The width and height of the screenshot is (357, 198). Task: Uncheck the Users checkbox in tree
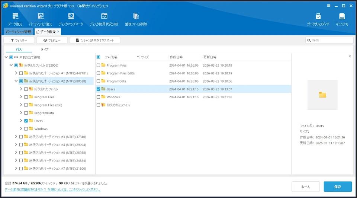coord(26,121)
